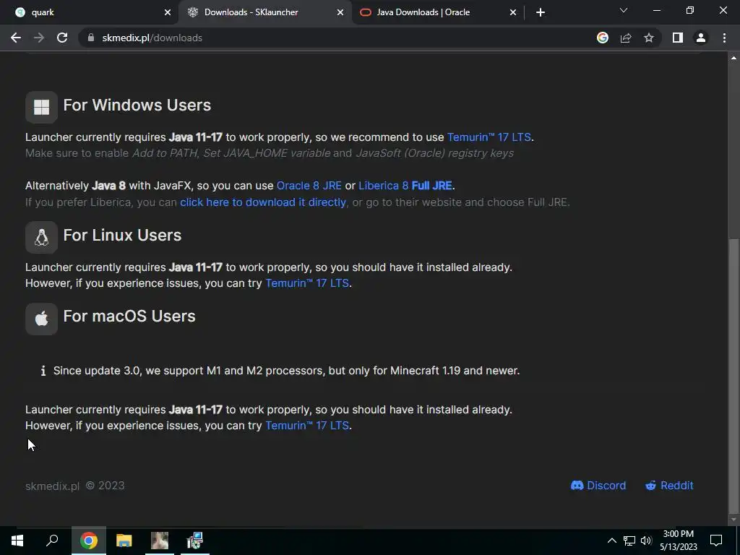Click the Apple logo beside For macOS Users

[41, 319]
